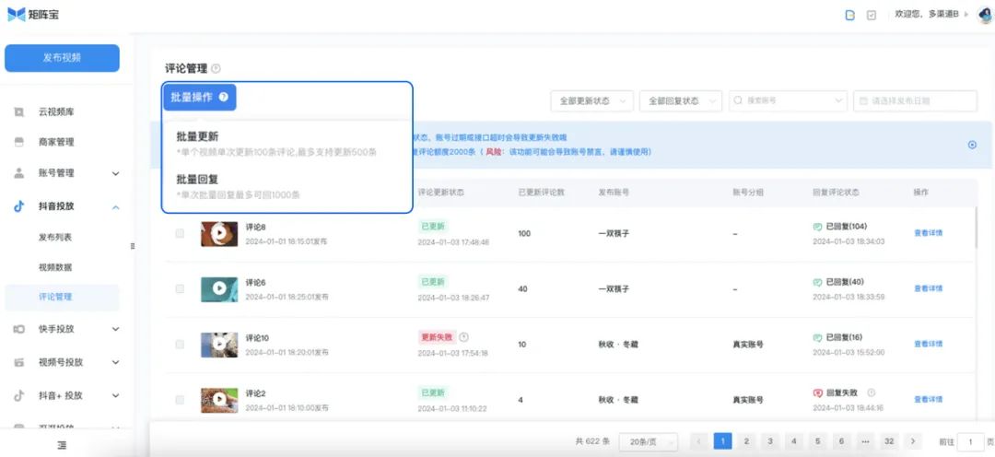Click the search magnifier icon in 搜索账号
Image resolution: width=995 pixels, height=457 pixels.
click(739, 100)
